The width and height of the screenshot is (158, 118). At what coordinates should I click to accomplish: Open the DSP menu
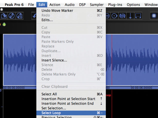(x=82, y=5)
